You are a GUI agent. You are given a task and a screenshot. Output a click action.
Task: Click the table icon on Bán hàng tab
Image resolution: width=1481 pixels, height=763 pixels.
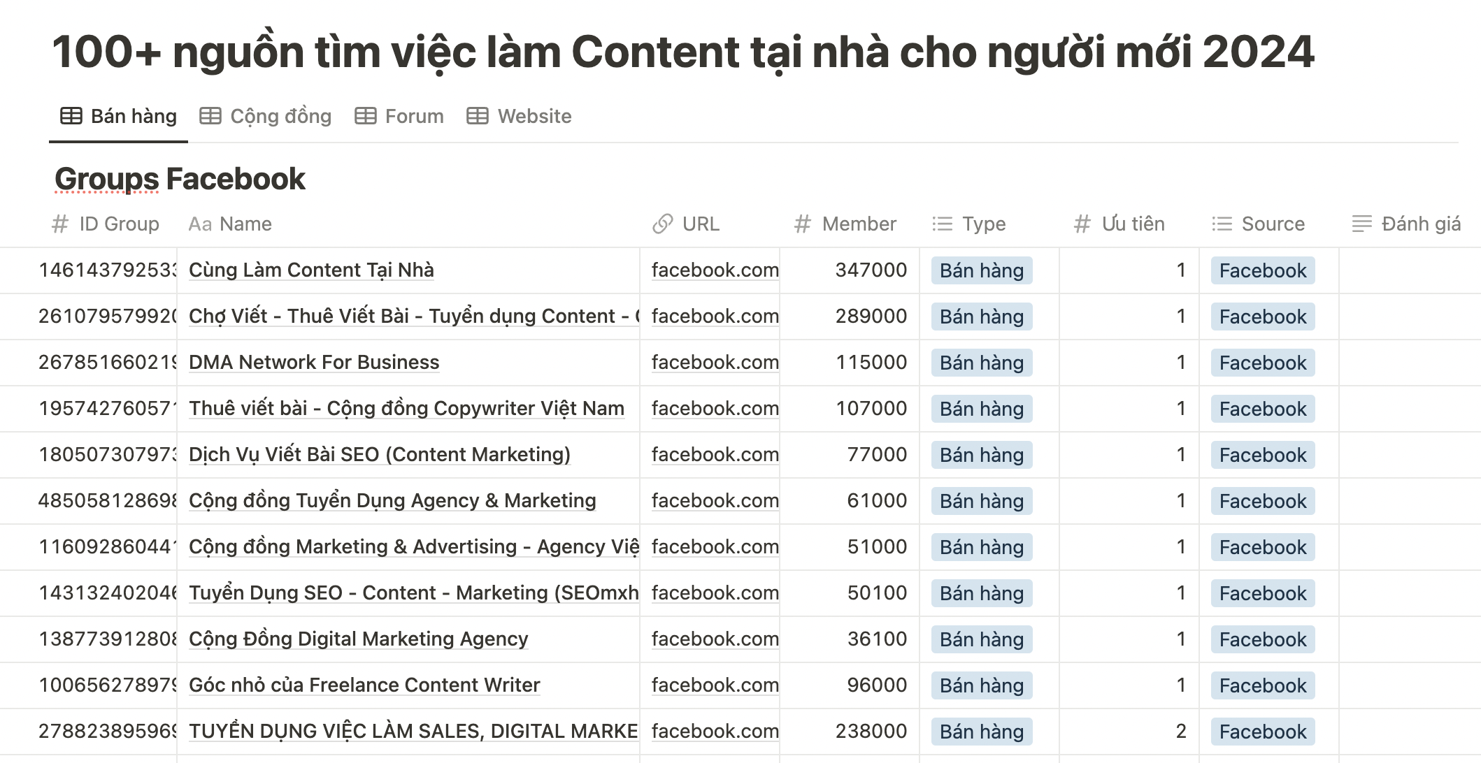[71, 116]
